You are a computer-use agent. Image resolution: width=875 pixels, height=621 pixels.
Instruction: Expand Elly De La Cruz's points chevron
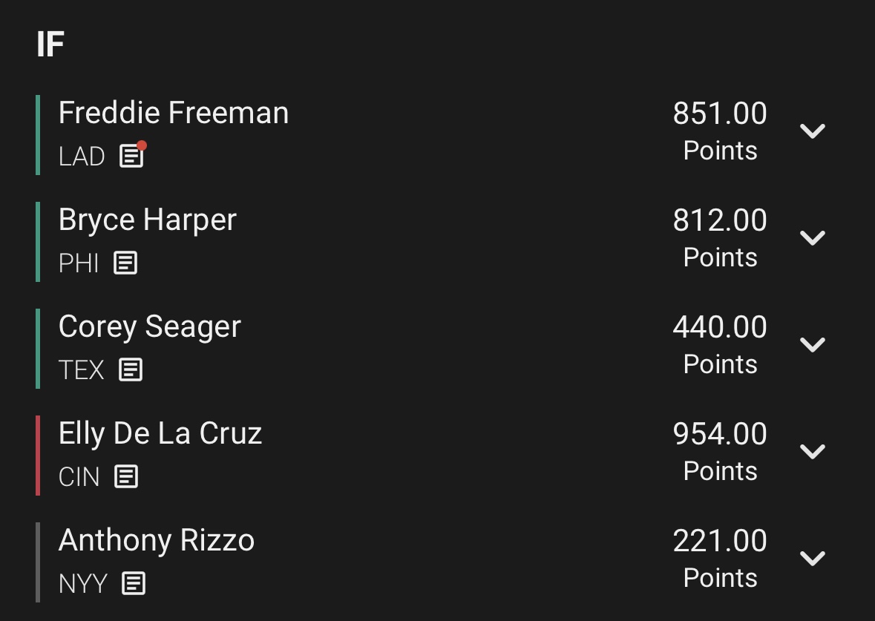tap(813, 451)
